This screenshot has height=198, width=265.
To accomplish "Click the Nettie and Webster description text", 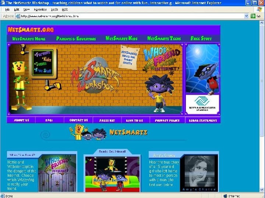I will pyautogui.click(x=21, y=175).
